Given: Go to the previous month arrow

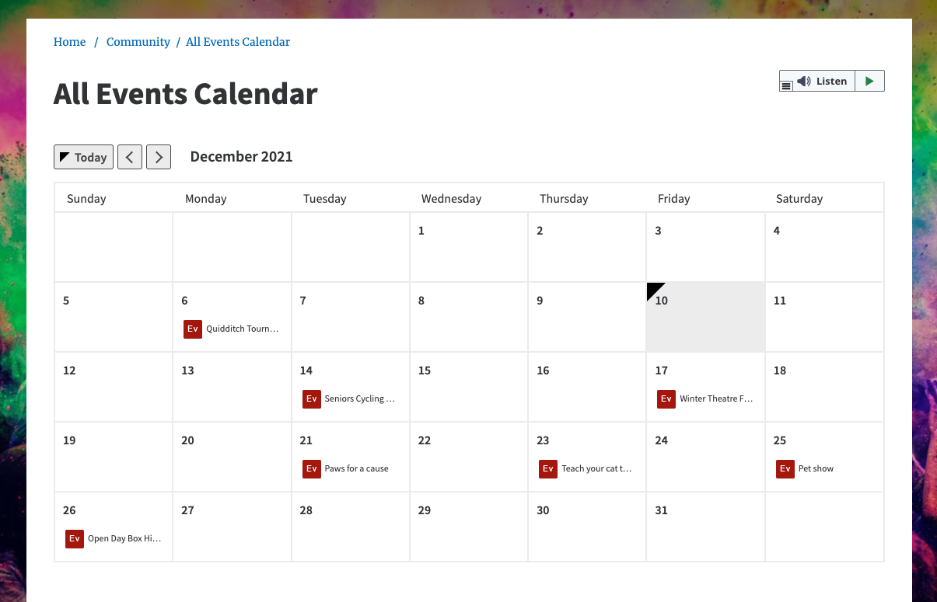Looking at the screenshot, I should click(130, 157).
